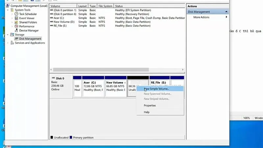The image size is (263, 148).
Task: Select the RE_File (E:) partition block
Action: point(159,81)
